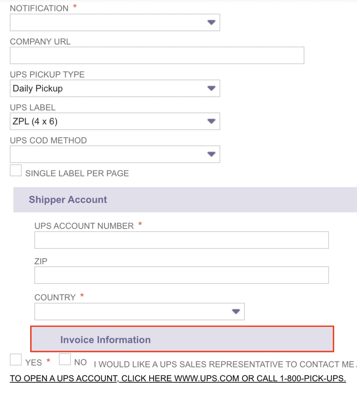The image size is (357, 396).
Task: Enable the Single Label Per Page checkbox
Action: [x=16, y=171]
